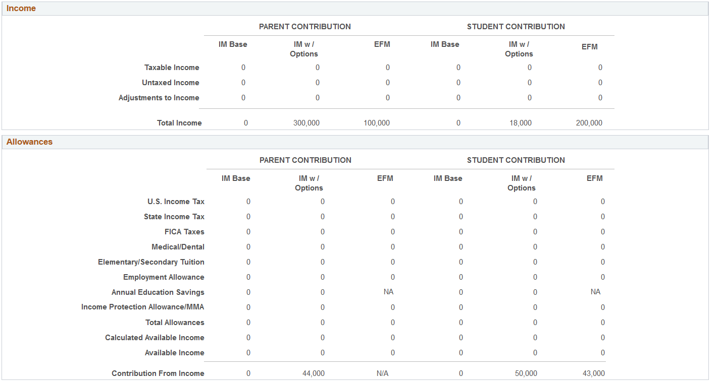Click the Contribution From Income label
720x382 pixels.
coord(158,373)
